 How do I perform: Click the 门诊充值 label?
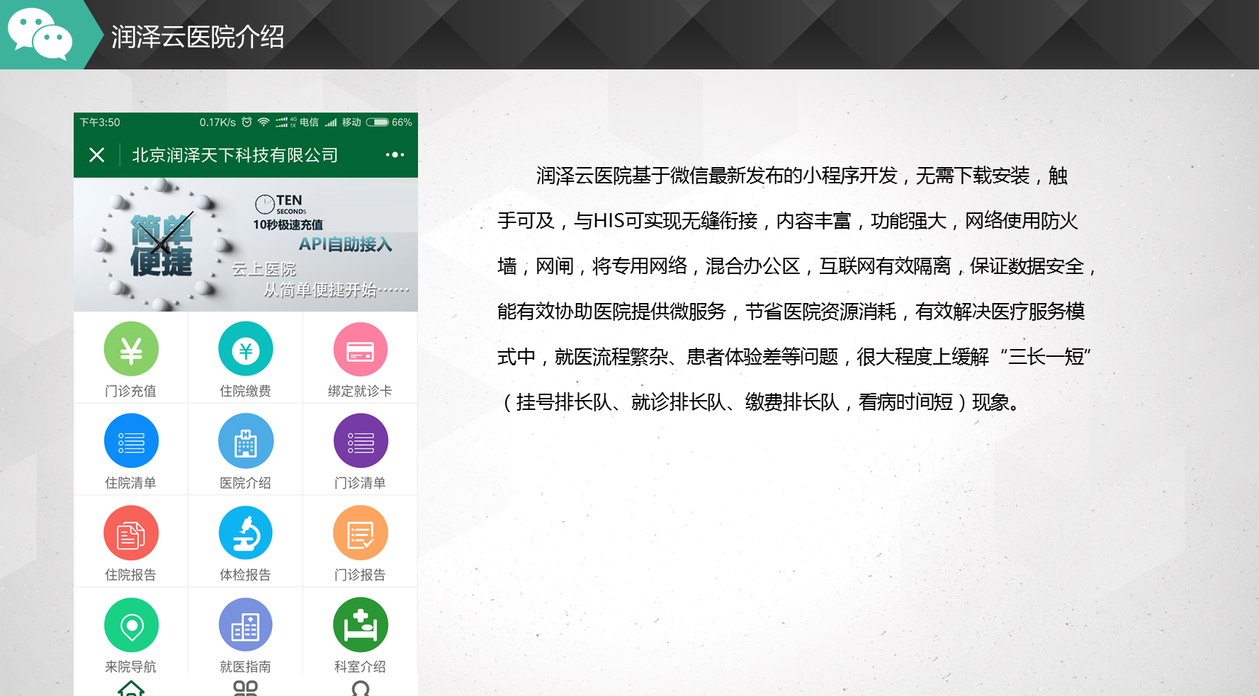(x=131, y=391)
